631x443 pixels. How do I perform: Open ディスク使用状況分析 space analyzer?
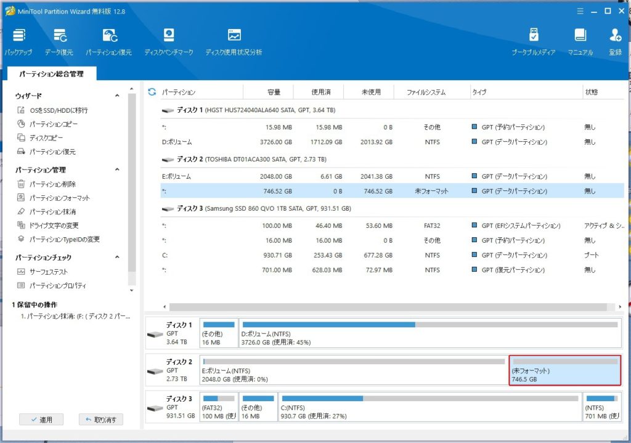234,42
